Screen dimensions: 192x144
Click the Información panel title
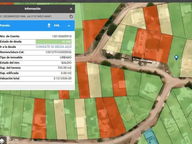32,9
